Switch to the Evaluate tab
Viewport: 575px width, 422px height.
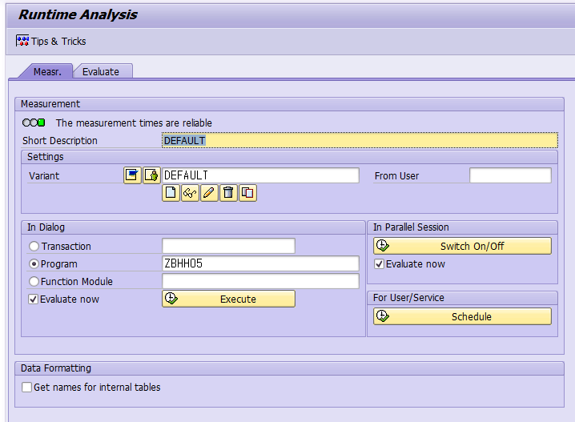(x=101, y=71)
